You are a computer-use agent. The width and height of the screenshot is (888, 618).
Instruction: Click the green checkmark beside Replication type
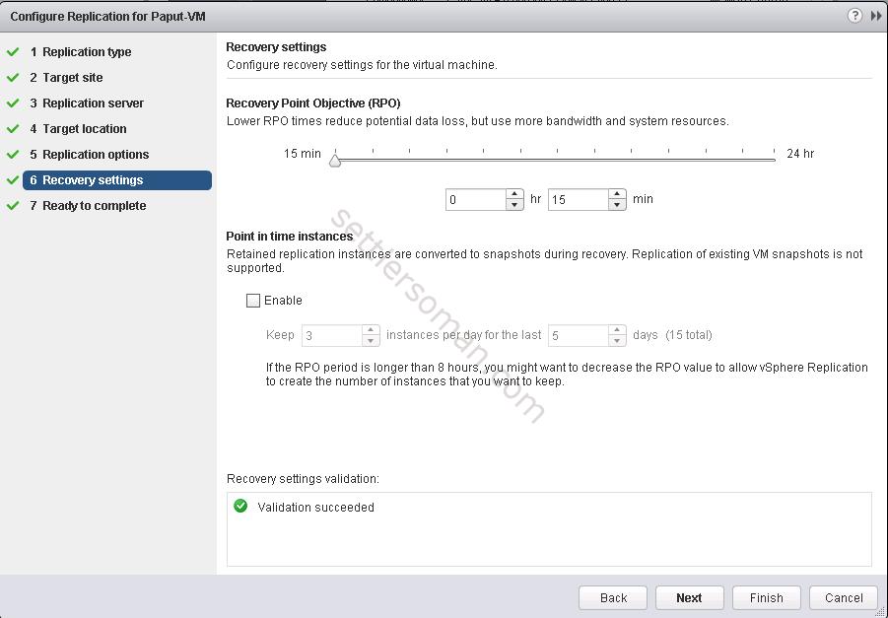13,52
